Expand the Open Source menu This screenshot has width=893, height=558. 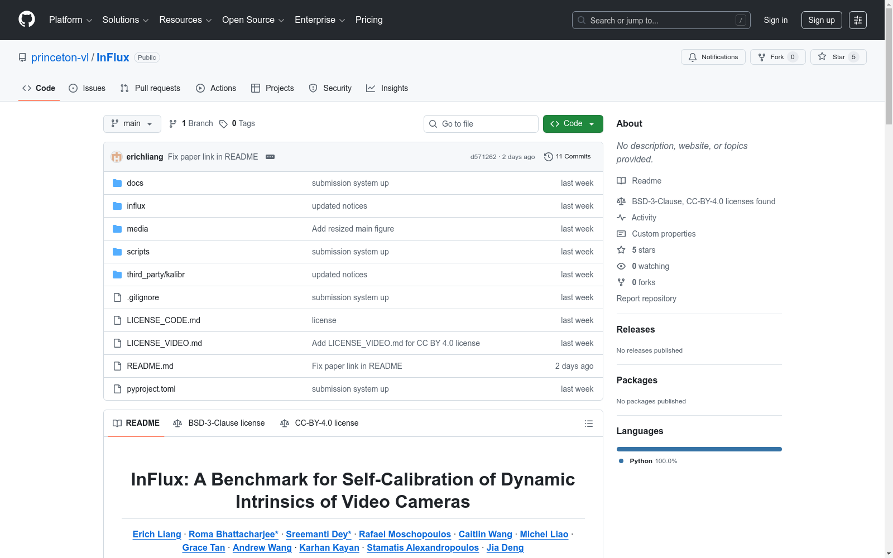click(253, 20)
